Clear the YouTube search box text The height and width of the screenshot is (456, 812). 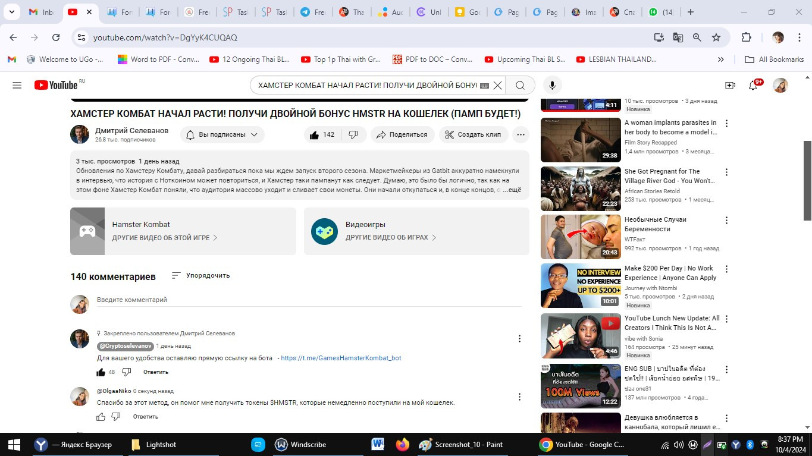click(498, 85)
